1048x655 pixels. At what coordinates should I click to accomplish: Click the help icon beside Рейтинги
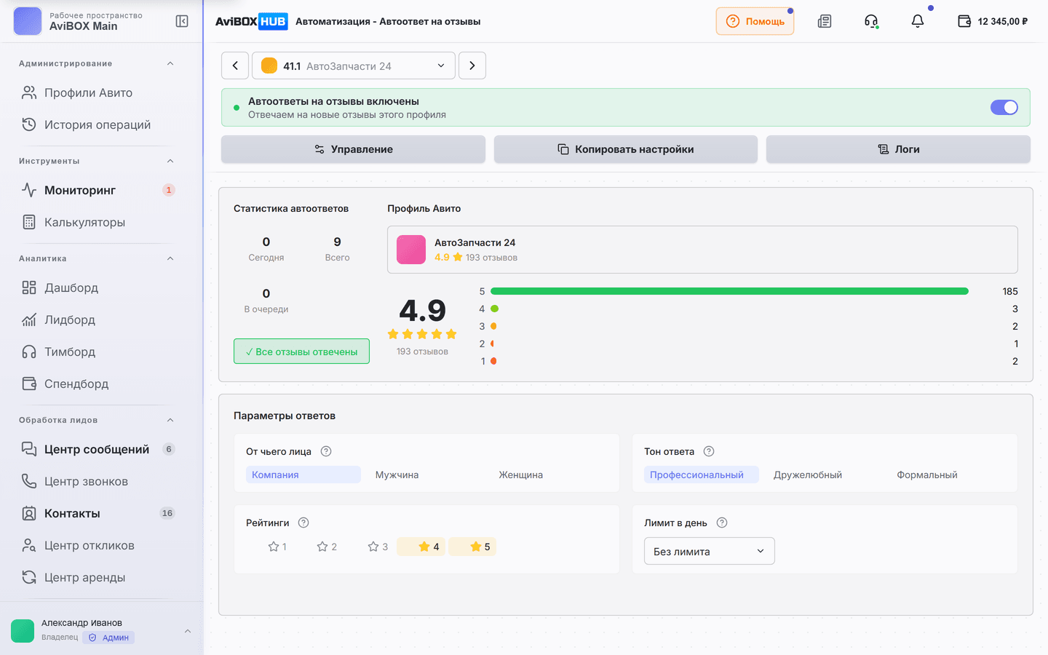coord(303,523)
